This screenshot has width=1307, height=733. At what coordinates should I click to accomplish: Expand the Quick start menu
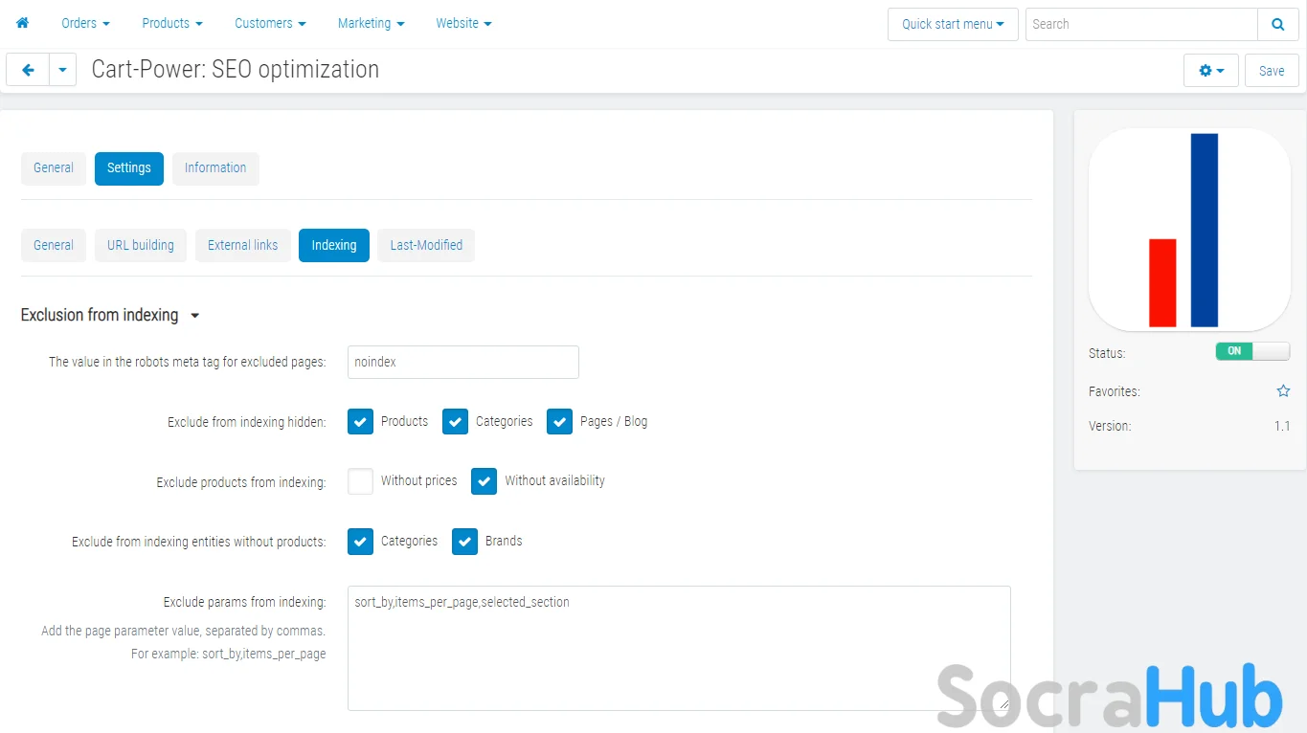(x=952, y=24)
